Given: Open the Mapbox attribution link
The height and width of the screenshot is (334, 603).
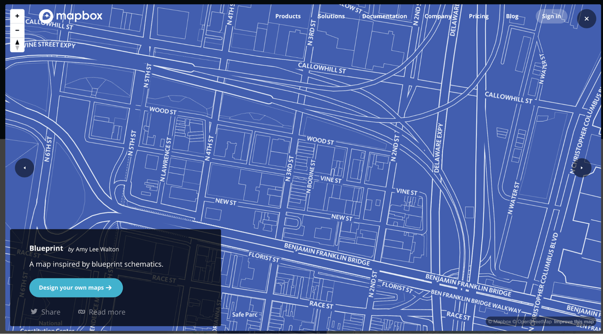Looking at the screenshot, I should (x=499, y=322).
